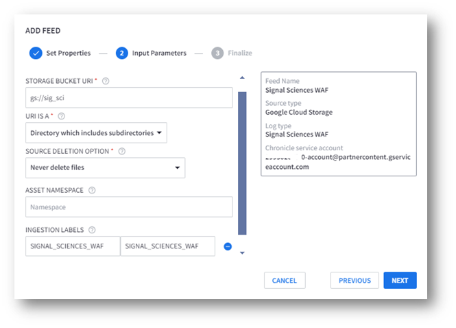Click scroll up arrow of form
The width and height of the screenshot is (456, 328).
242,78
